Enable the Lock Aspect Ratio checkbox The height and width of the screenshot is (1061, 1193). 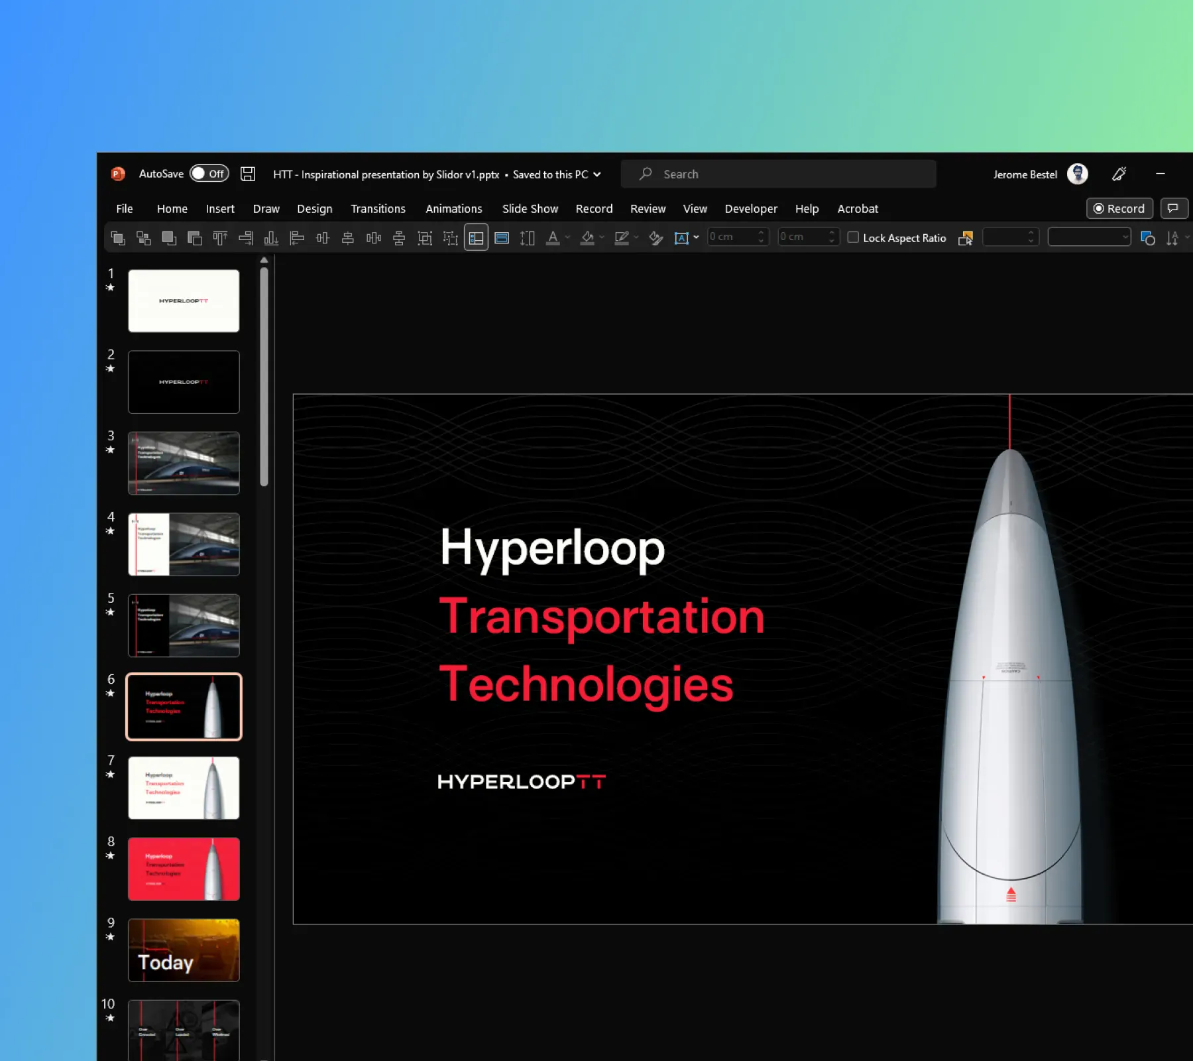click(x=853, y=237)
